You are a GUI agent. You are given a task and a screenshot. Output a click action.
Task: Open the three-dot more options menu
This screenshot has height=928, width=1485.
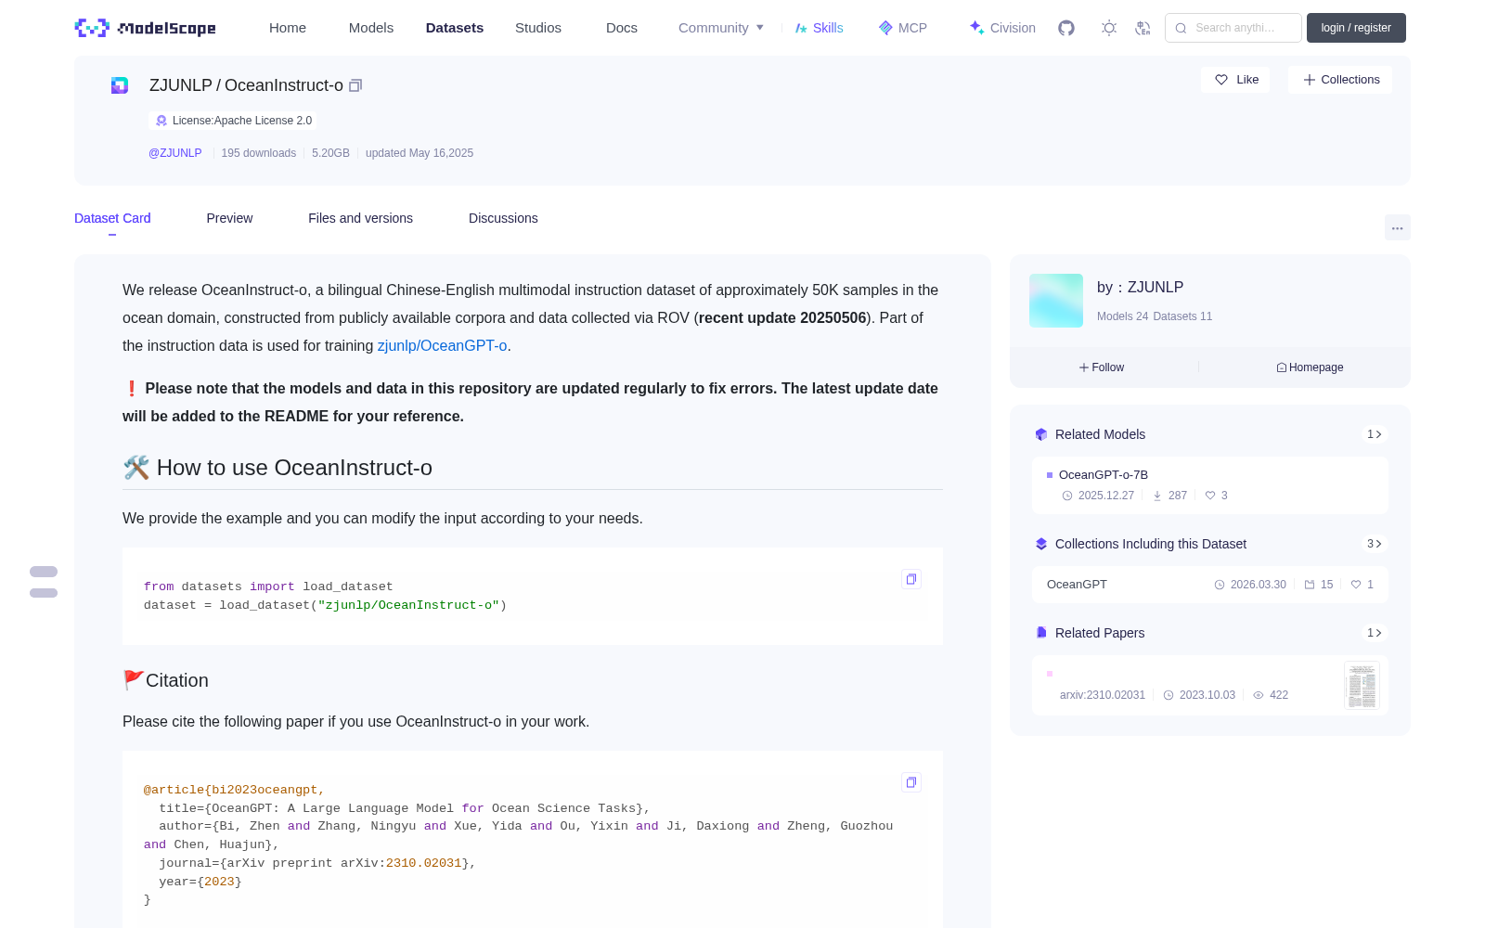[1398, 227]
